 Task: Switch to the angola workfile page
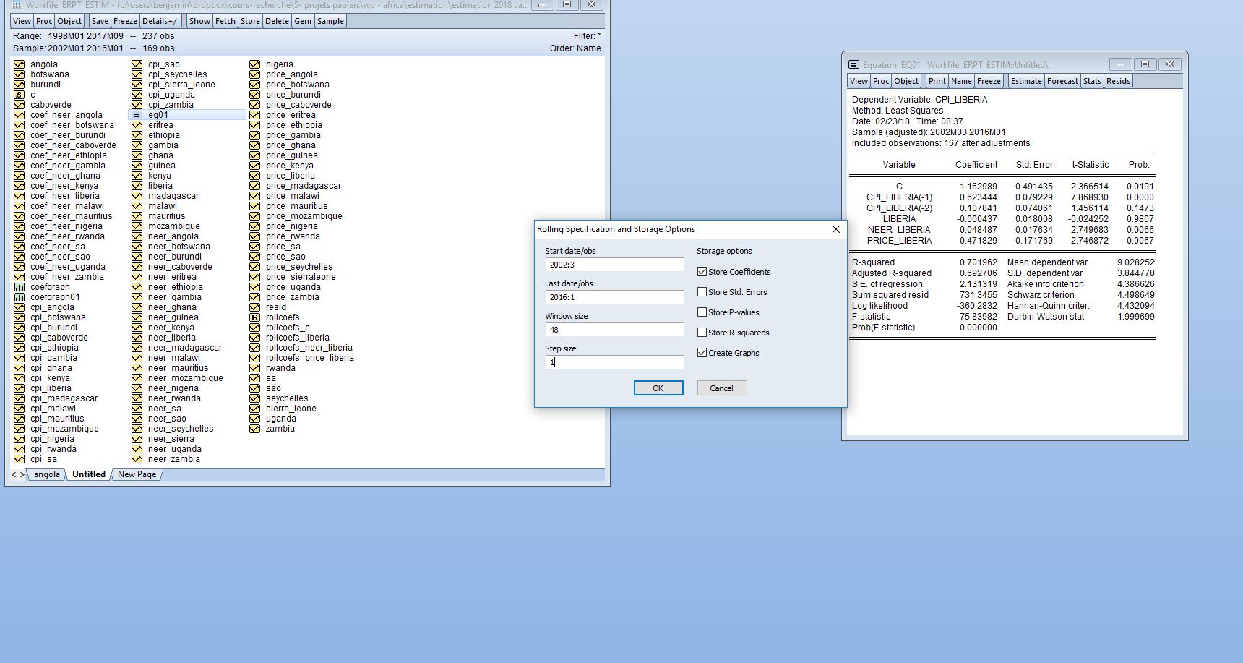coord(47,474)
